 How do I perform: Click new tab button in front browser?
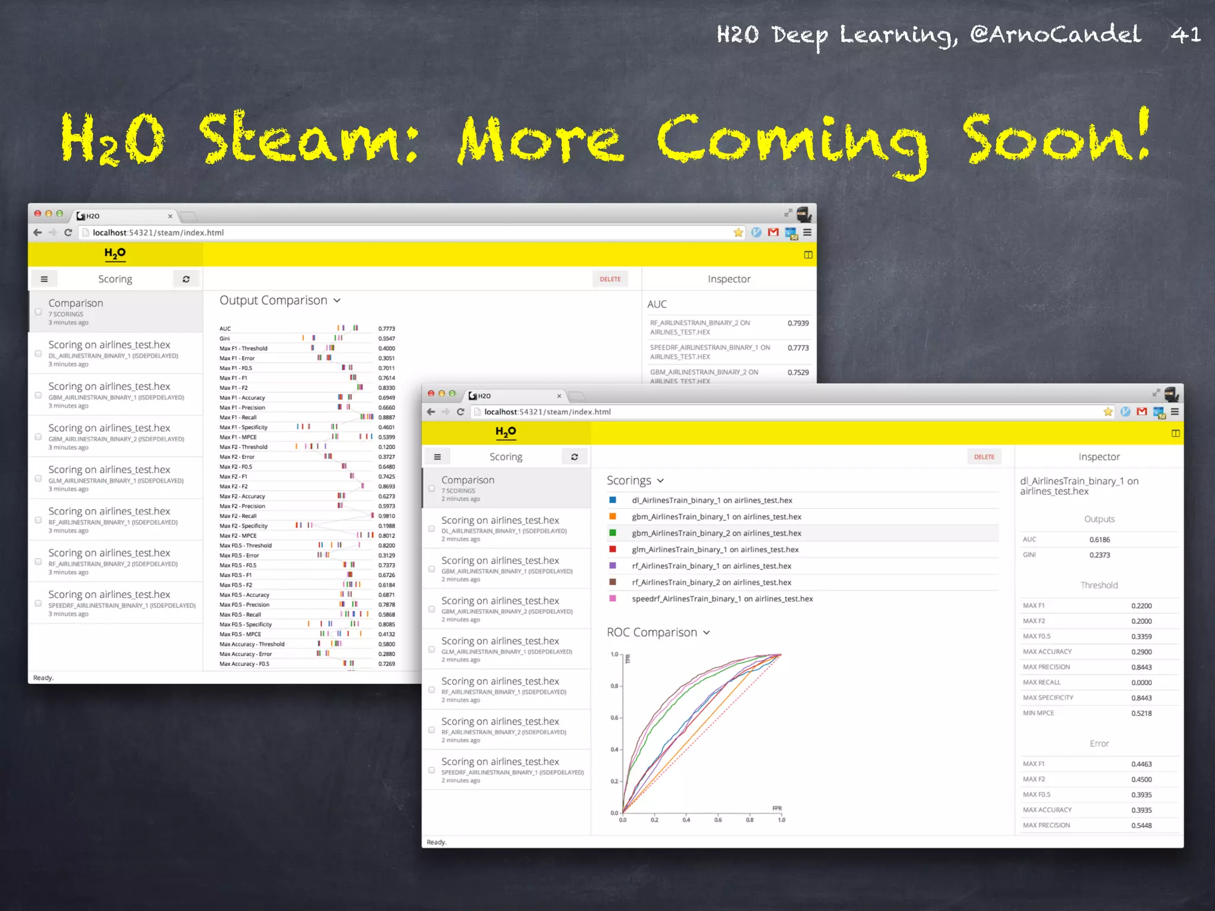coord(577,396)
